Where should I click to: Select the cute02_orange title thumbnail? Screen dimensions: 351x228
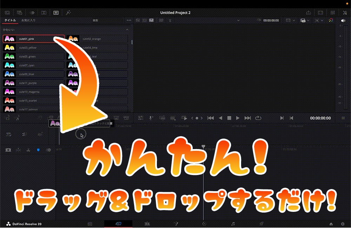[x=74, y=39]
